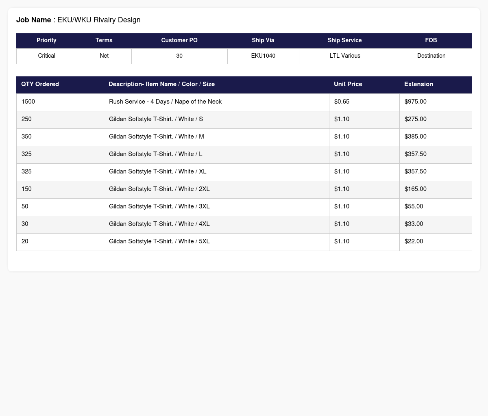The width and height of the screenshot is (488, 416).
Task: Click the $0.65 unit price cell
Action: point(364,102)
